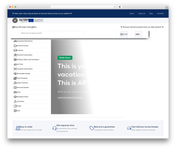Open Element Houses category house icon

tap(15, 46)
